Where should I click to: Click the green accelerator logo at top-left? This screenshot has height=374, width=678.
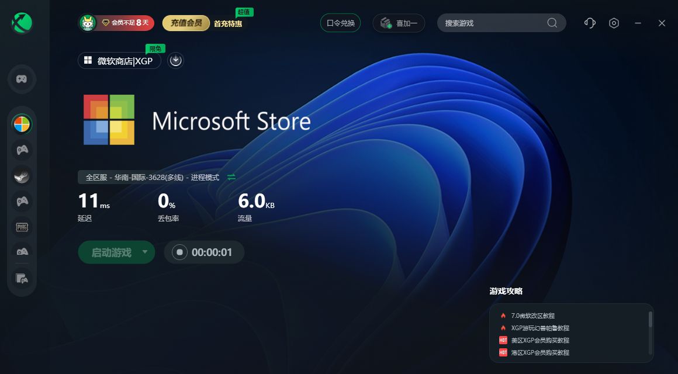point(22,23)
